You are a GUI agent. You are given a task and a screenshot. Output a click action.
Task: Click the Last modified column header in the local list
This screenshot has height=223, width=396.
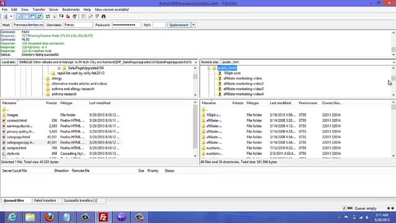coord(100,103)
